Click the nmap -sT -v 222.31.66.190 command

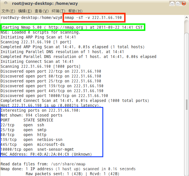pyautogui.click(x=93, y=18)
